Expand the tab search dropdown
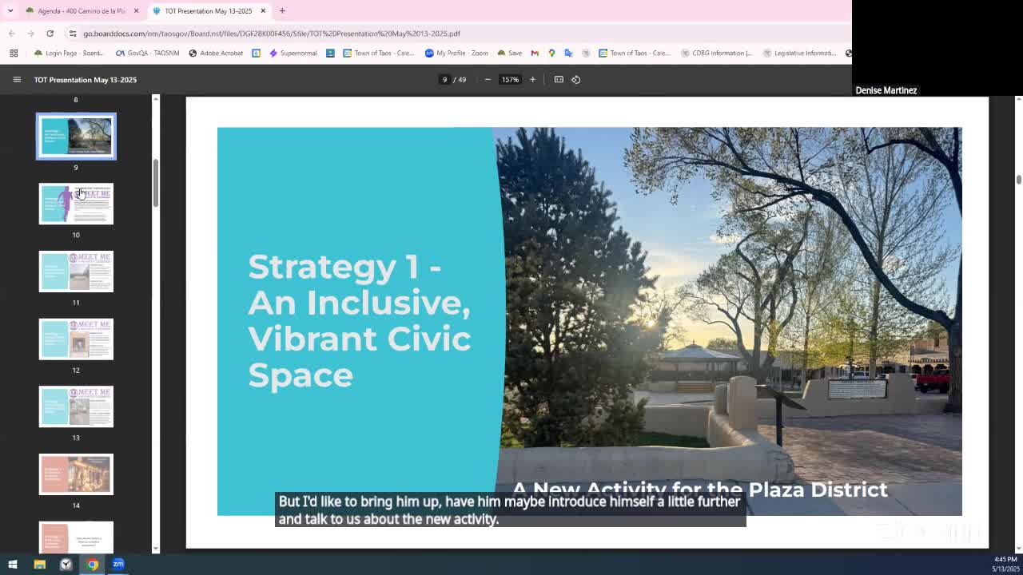The image size is (1023, 575). (x=10, y=10)
